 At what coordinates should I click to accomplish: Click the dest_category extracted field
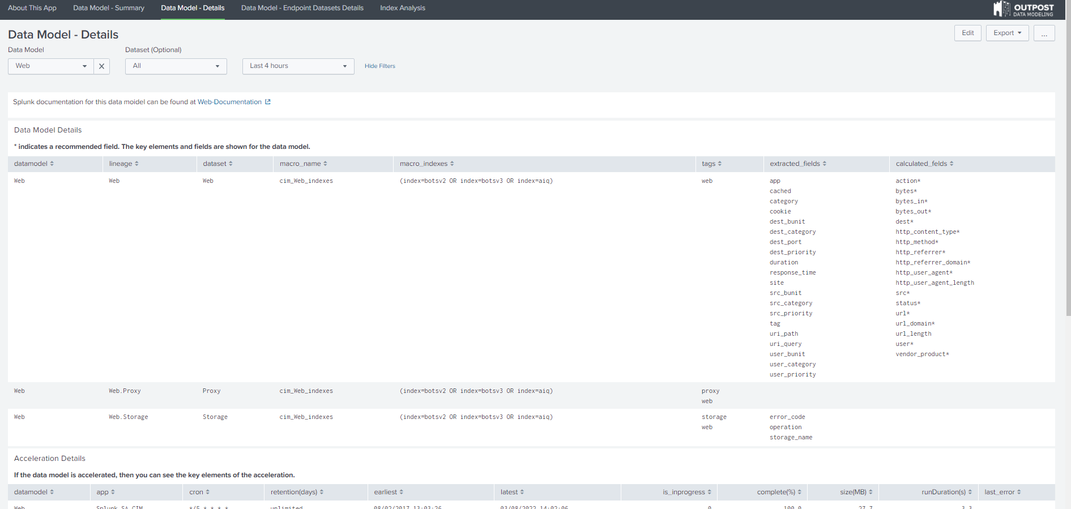793,232
